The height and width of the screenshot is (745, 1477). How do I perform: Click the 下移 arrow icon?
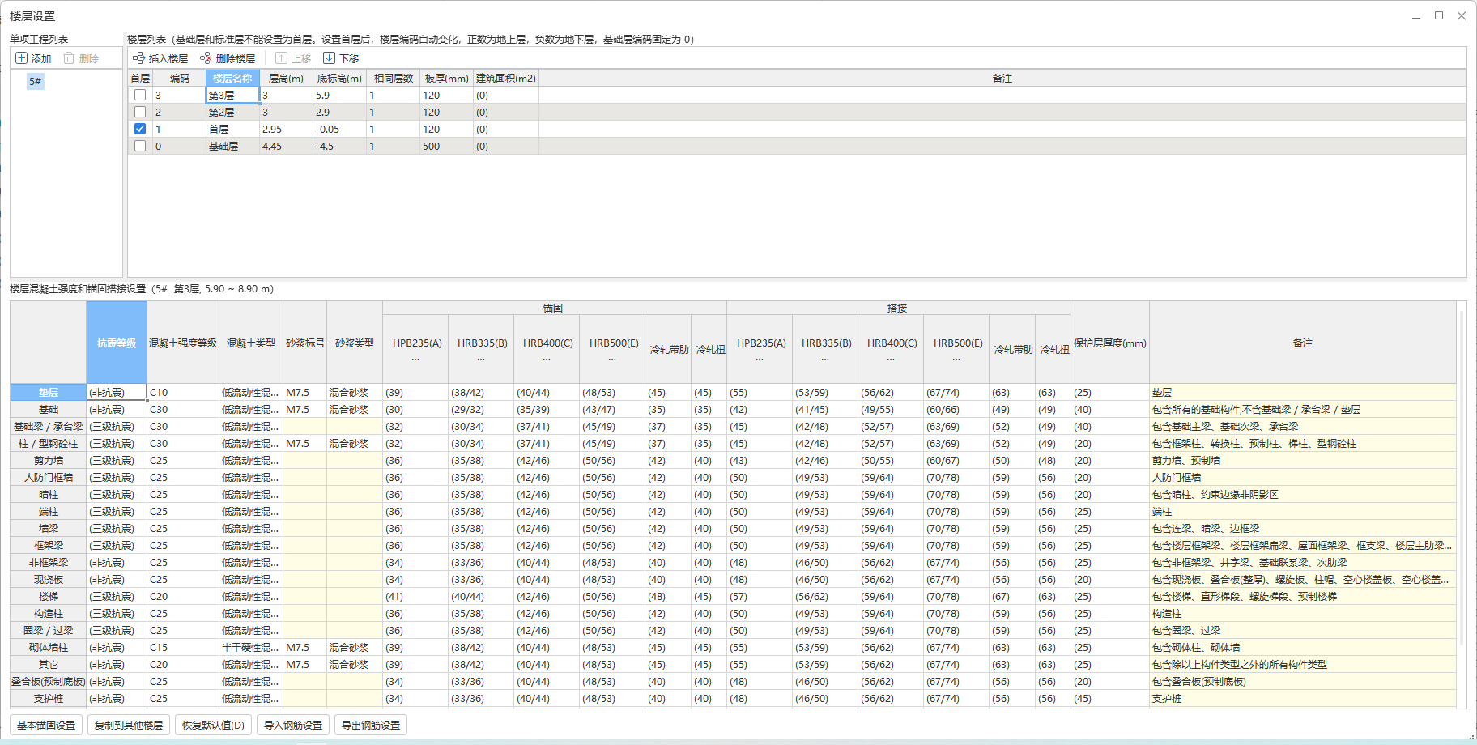[329, 58]
